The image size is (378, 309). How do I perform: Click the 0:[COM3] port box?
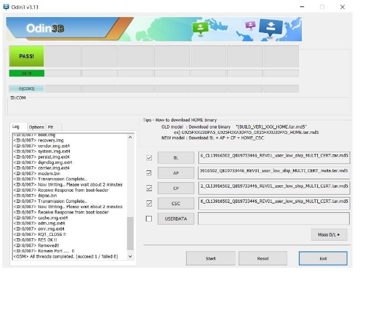(27, 89)
